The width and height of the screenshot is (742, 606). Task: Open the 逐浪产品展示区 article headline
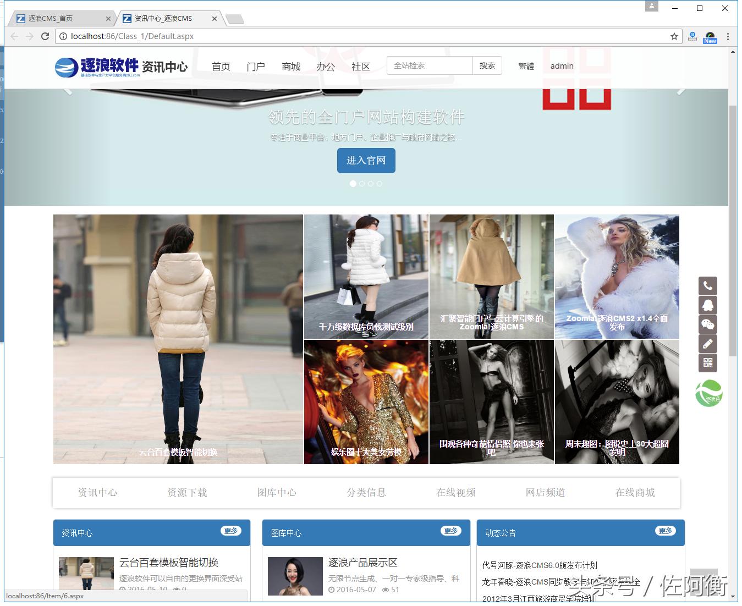[x=363, y=563]
